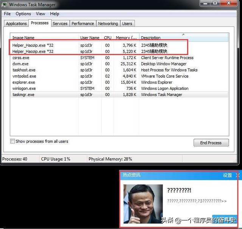242x229 pixels.
Task: Open the File menu
Action: point(7,14)
